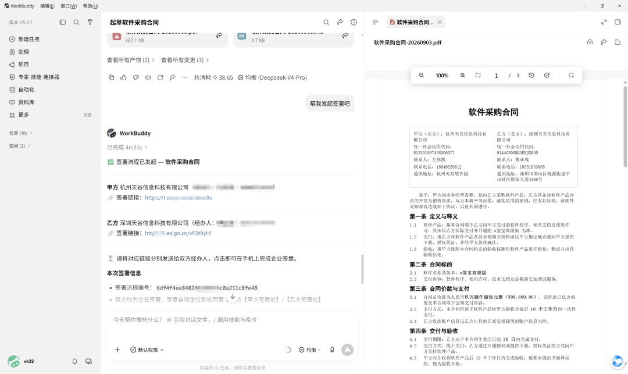Share the 387.1 KB PDF attachment
Viewport: 628px width, 374px height.
(219, 35)
